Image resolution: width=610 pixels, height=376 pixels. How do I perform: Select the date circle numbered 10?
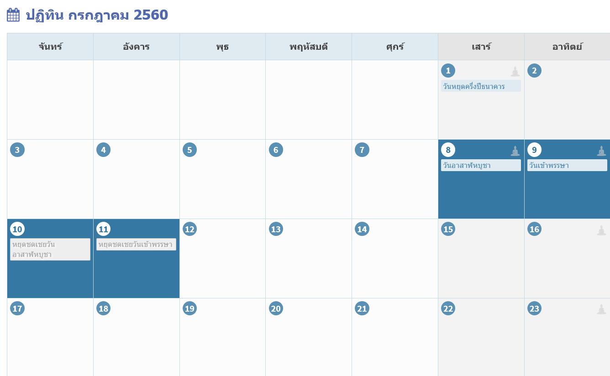(x=17, y=229)
